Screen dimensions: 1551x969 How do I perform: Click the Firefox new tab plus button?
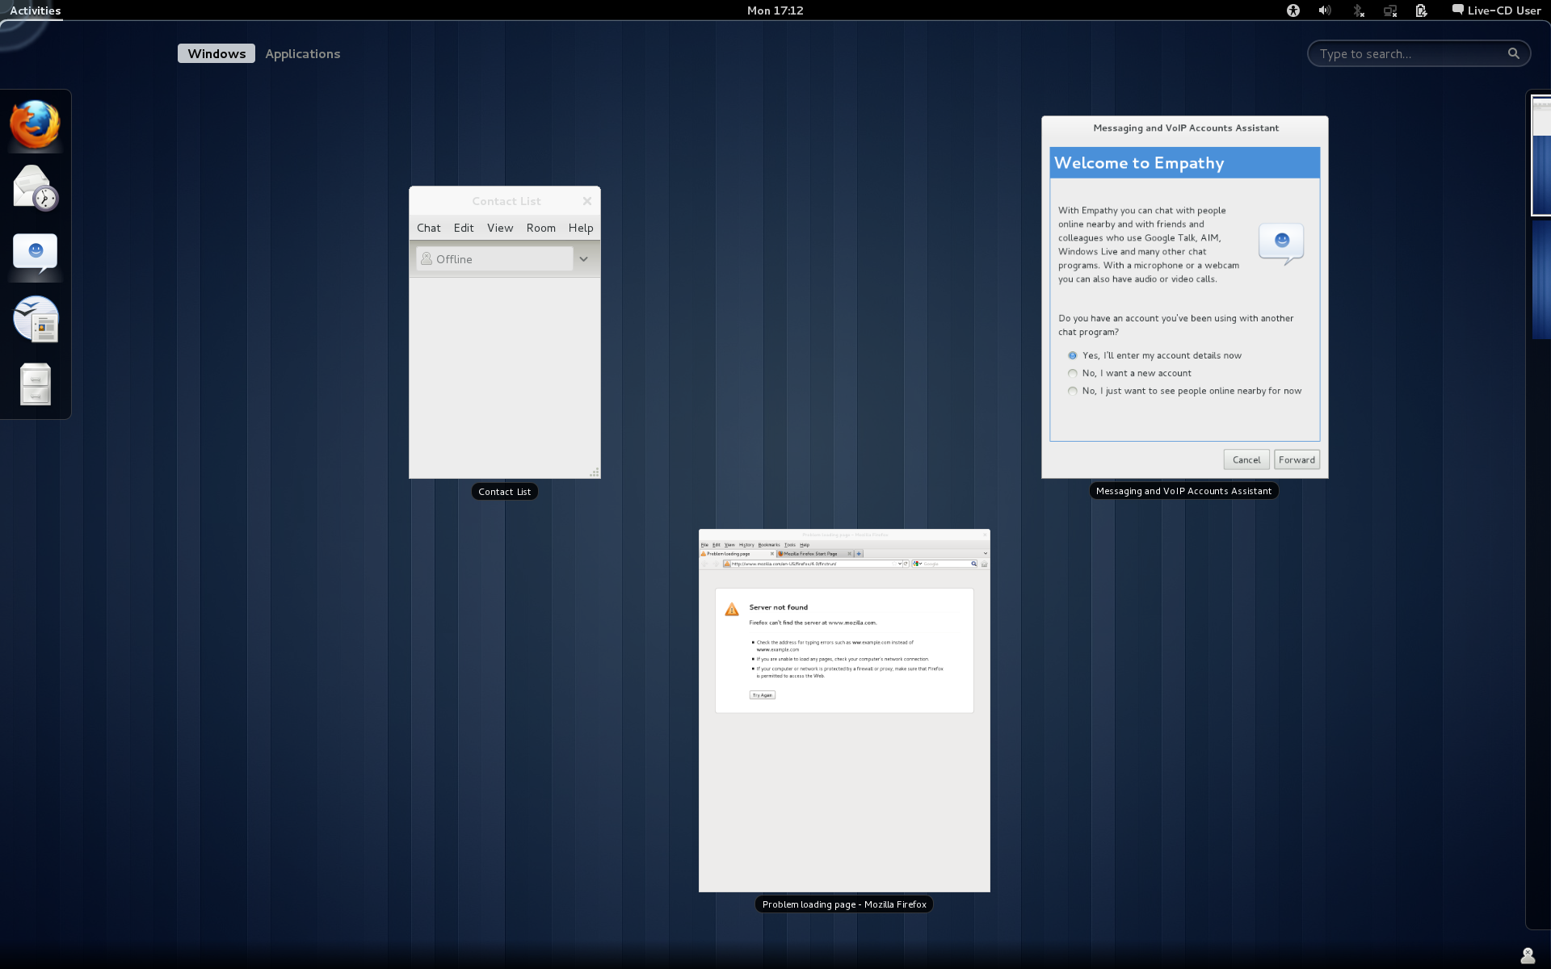859,554
